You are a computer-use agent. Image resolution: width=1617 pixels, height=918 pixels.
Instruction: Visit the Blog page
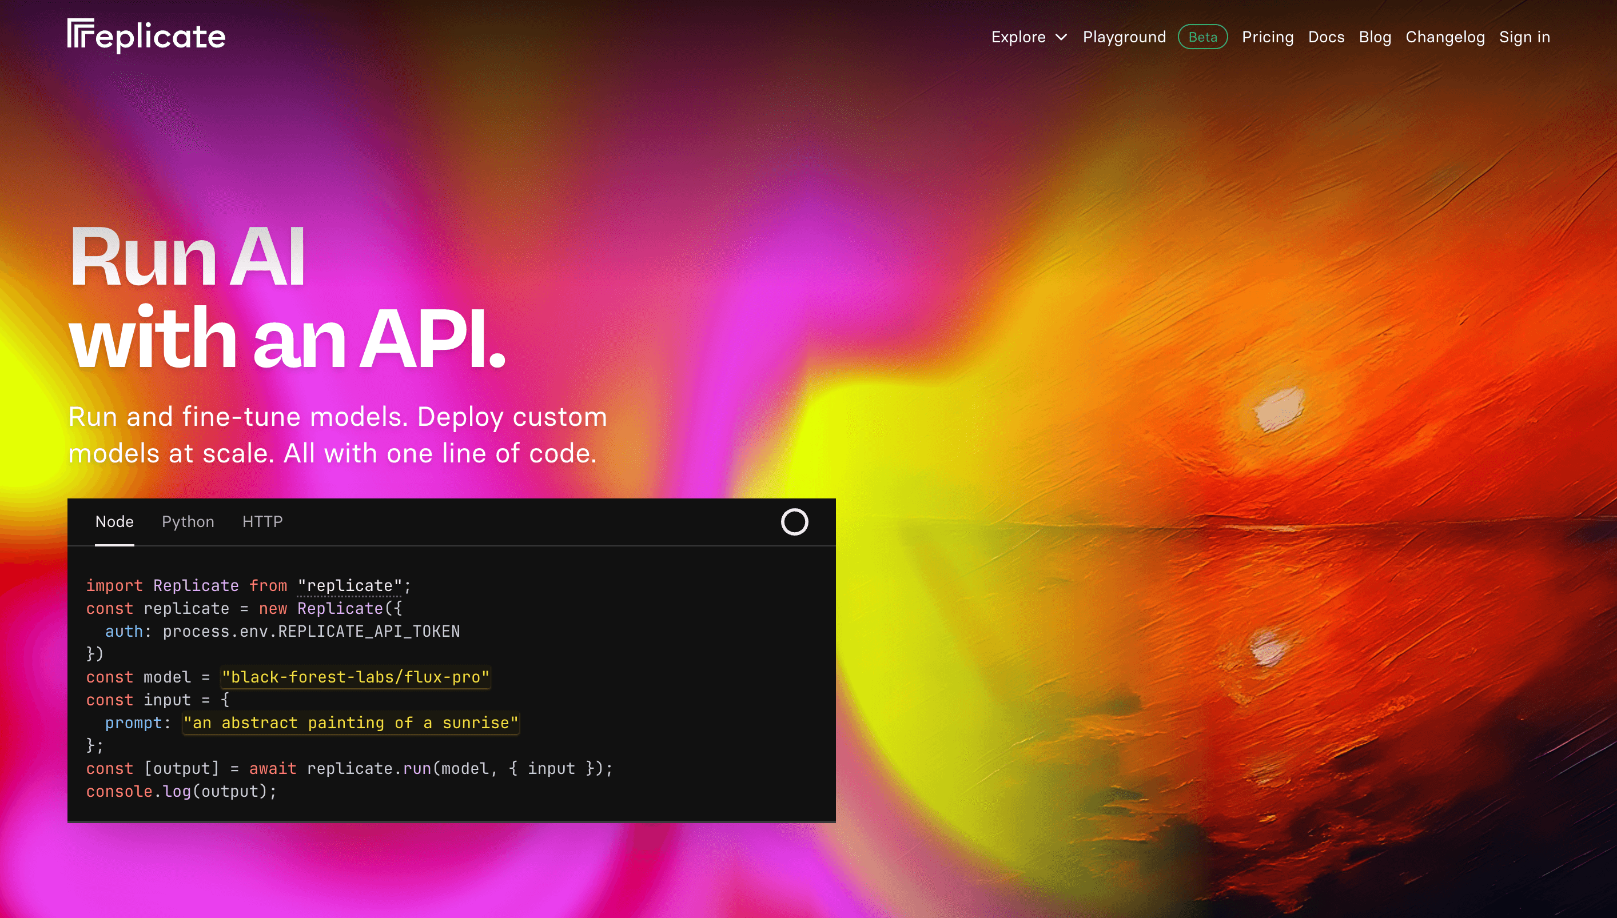(x=1374, y=37)
